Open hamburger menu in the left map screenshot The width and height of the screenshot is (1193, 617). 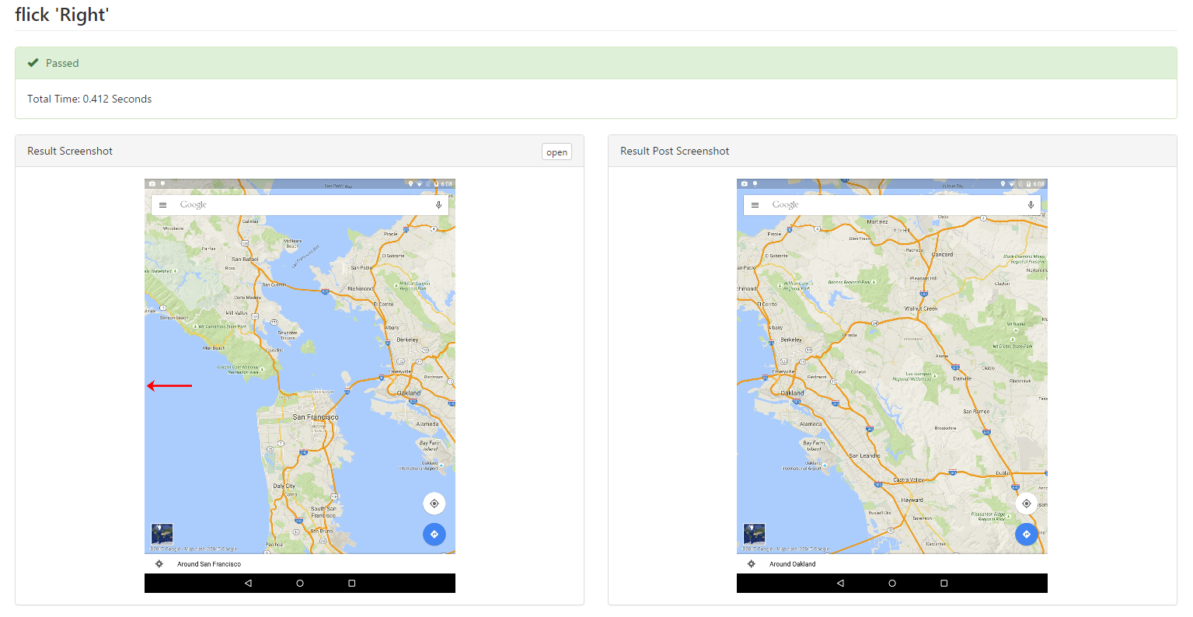tap(163, 205)
